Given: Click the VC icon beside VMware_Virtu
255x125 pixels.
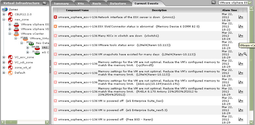Looking at the screenshot, I should [x=24, y=38].
